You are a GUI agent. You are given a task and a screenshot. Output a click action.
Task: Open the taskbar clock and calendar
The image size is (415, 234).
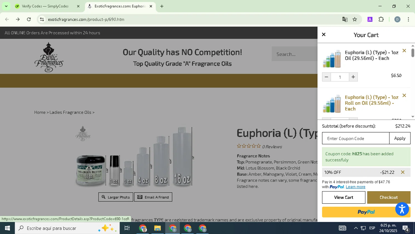pos(388,228)
